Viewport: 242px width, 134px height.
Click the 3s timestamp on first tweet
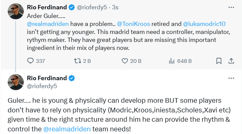tap(115, 7)
